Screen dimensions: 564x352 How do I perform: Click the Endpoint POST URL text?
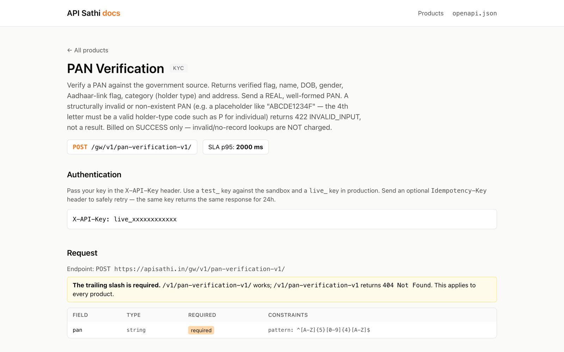[x=176, y=269]
